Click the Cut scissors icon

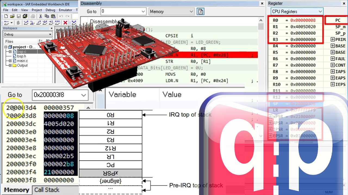click(x=41, y=16)
